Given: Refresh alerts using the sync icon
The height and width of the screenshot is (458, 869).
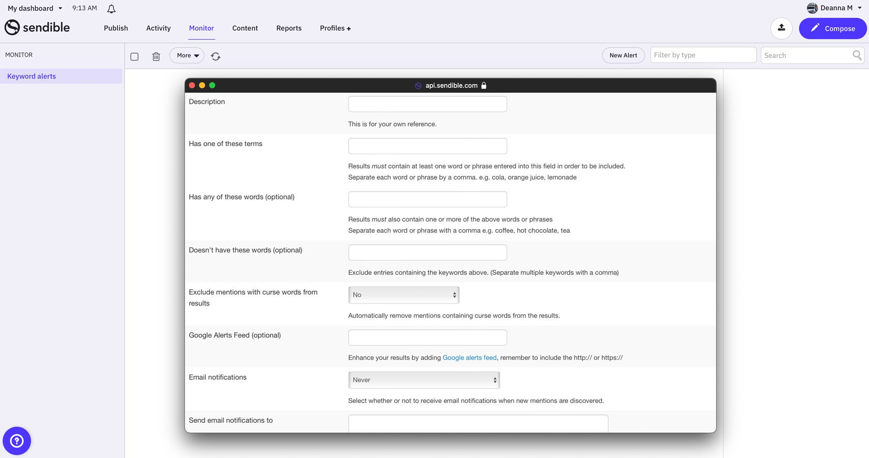Looking at the screenshot, I should point(215,56).
